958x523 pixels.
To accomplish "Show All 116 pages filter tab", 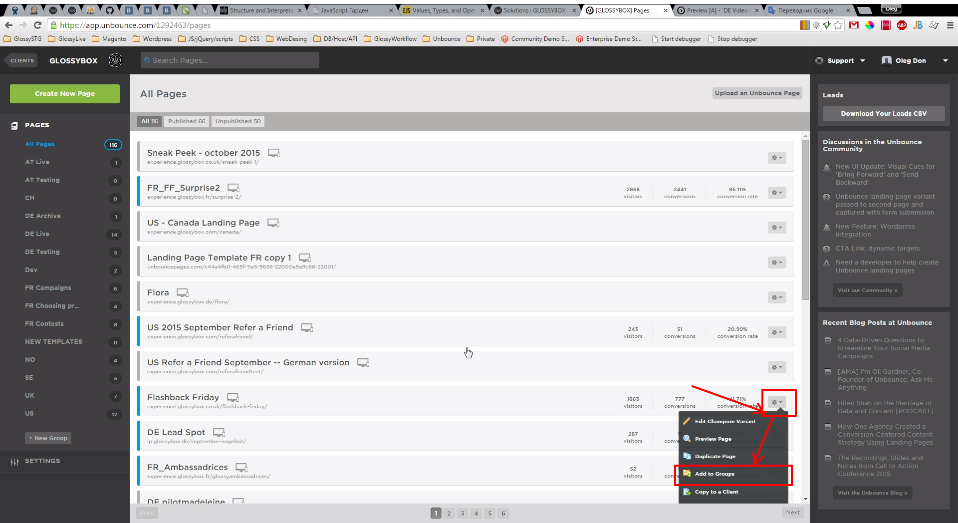I will point(149,121).
